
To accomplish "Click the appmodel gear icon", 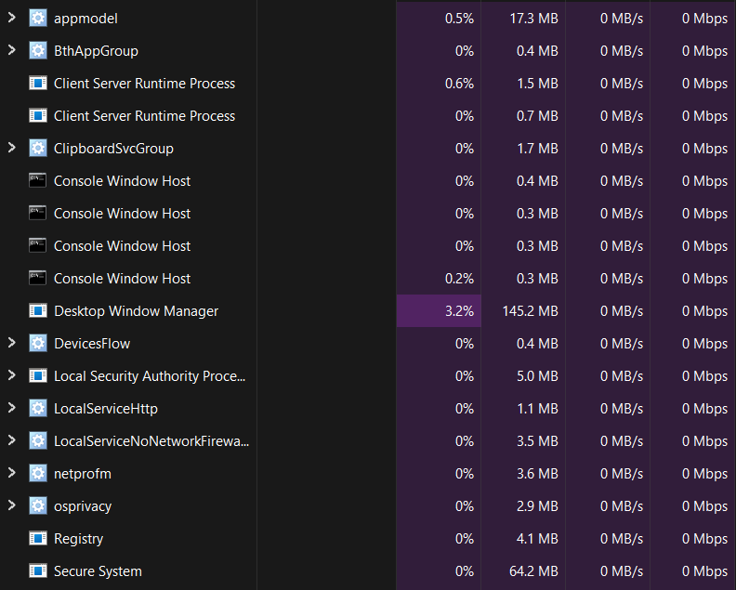I will point(38,19).
